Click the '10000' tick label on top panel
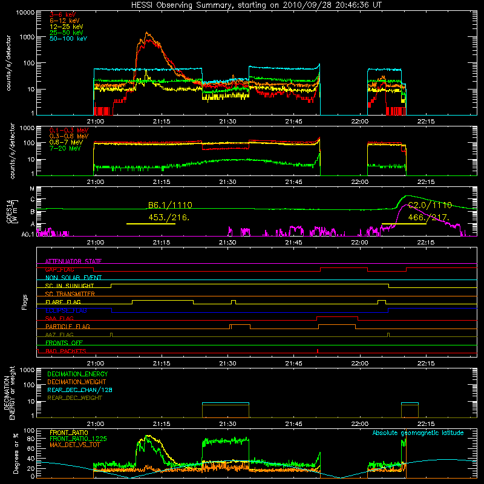The height and width of the screenshot is (484, 484). [25, 13]
